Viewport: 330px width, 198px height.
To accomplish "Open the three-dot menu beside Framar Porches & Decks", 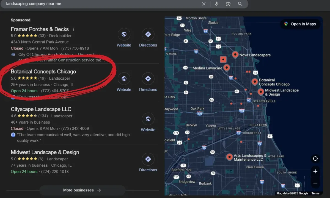I will point(73,29).
